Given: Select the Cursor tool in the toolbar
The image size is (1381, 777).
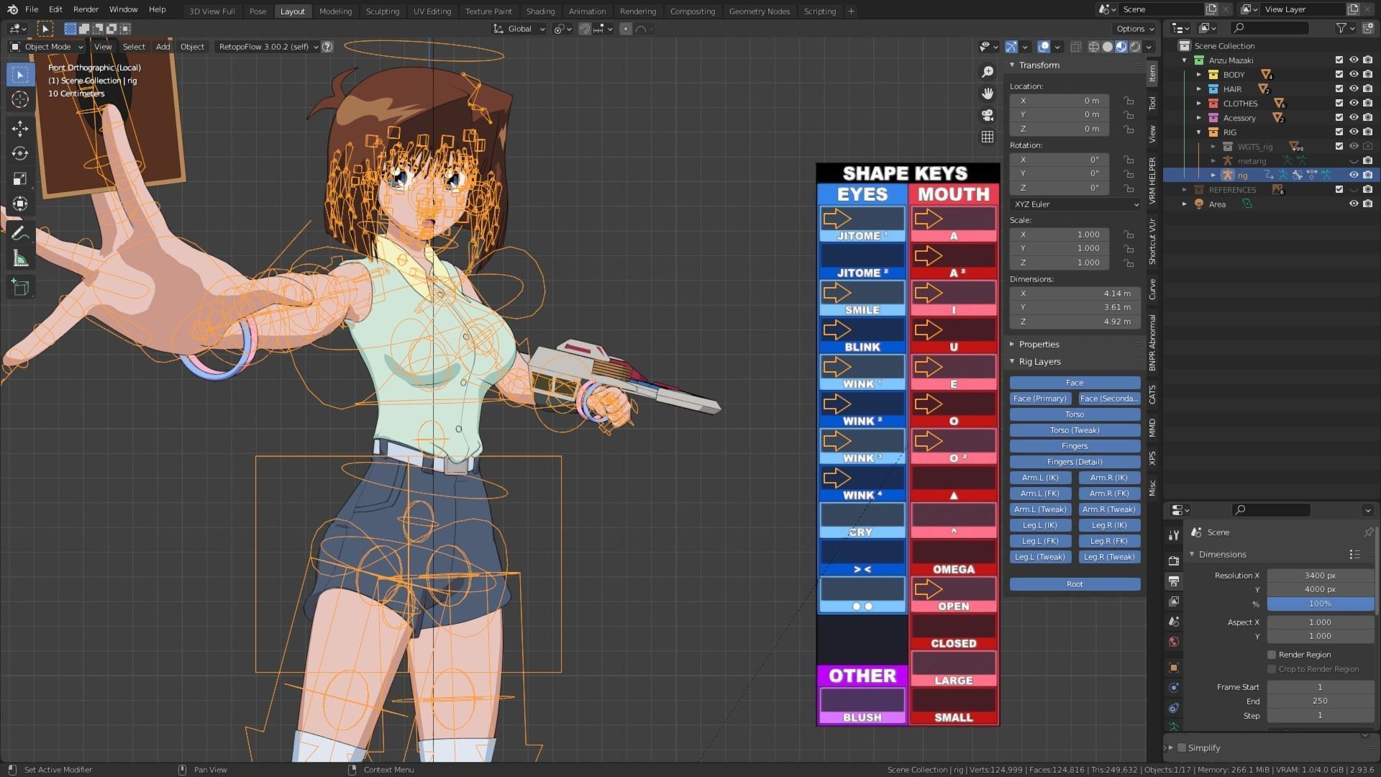Looking at the screenshot, I should point(20,100).
